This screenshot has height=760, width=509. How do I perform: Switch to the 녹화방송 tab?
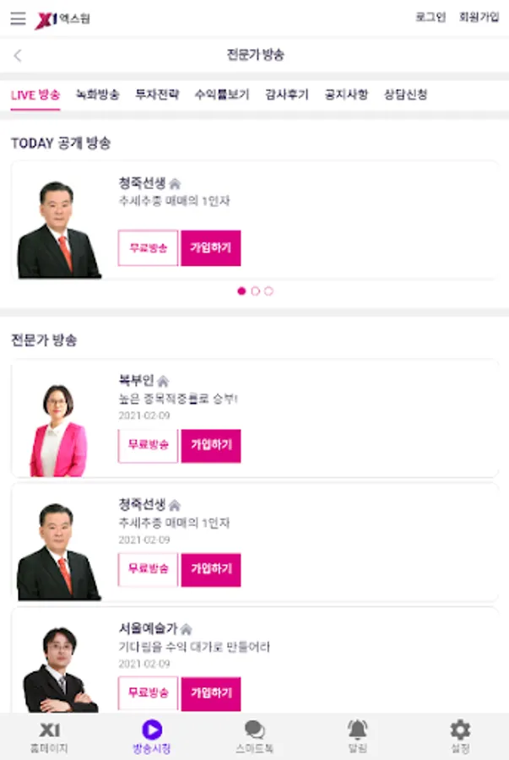pos(97,95)
